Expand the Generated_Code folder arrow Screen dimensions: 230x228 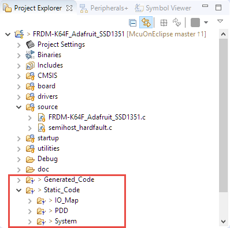[19, 180]
